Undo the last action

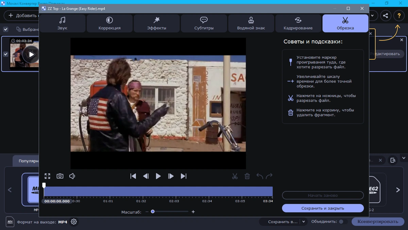click(x=260, y=176)
